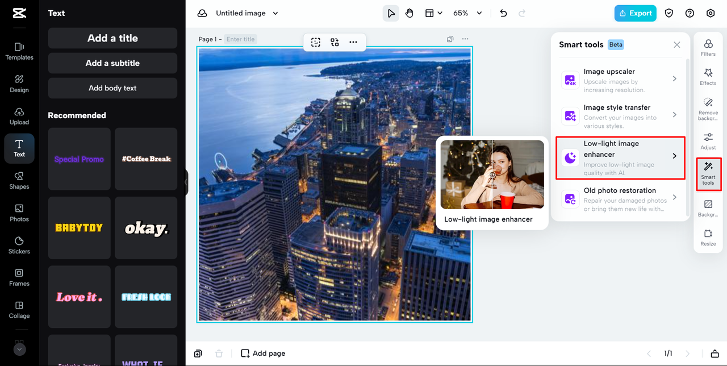The width and height of the screenshot is (727, 366).
Task: Close the Smart tools panel
Action: point(676,44)
